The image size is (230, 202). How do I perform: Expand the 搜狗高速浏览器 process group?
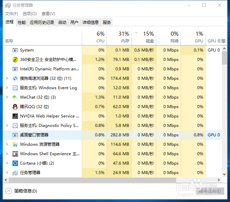click(x=7, y=78)
